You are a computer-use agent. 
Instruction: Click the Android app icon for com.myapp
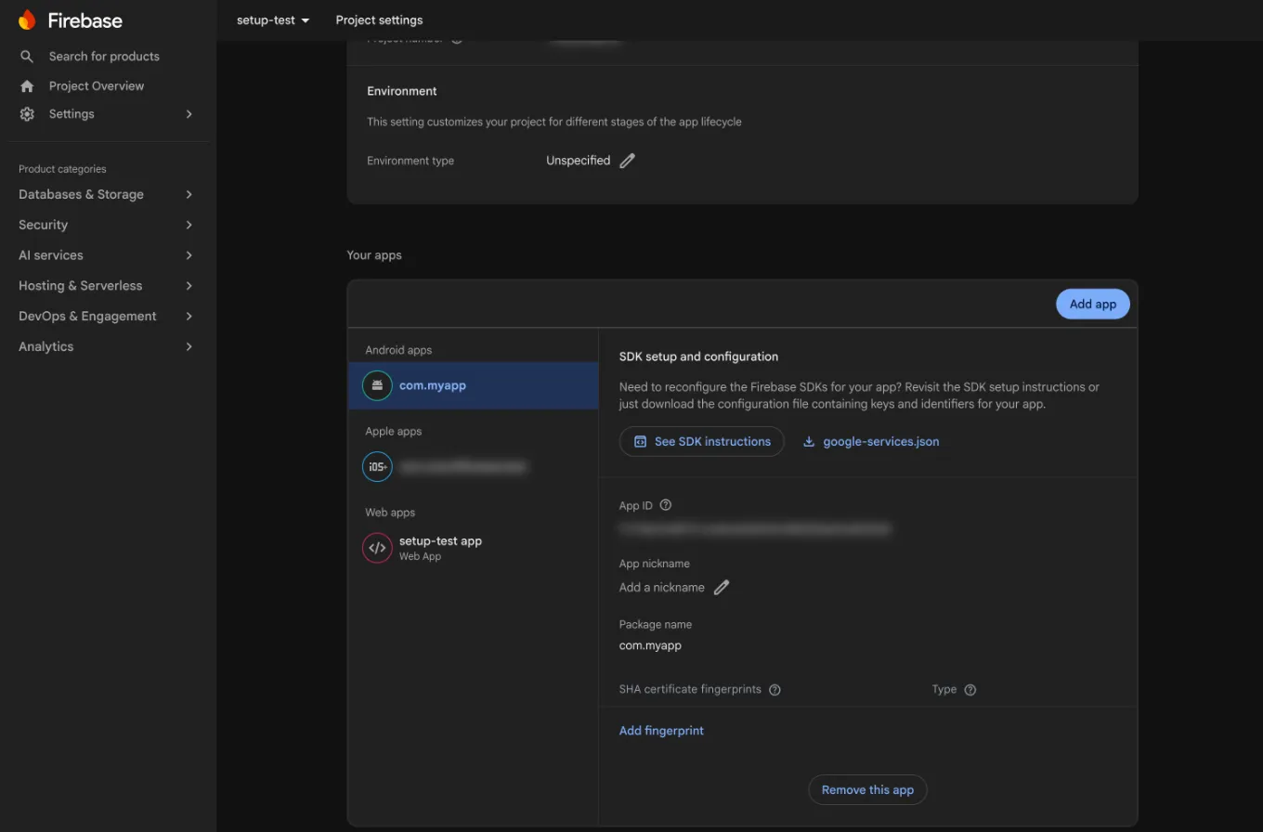(377, 385)
